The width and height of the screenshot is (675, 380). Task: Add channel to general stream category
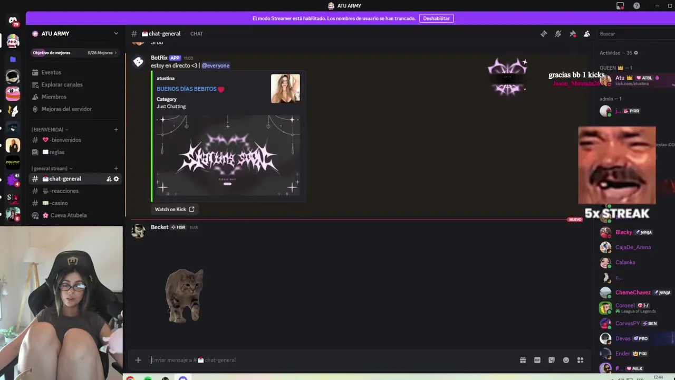[x=116, y=168]
